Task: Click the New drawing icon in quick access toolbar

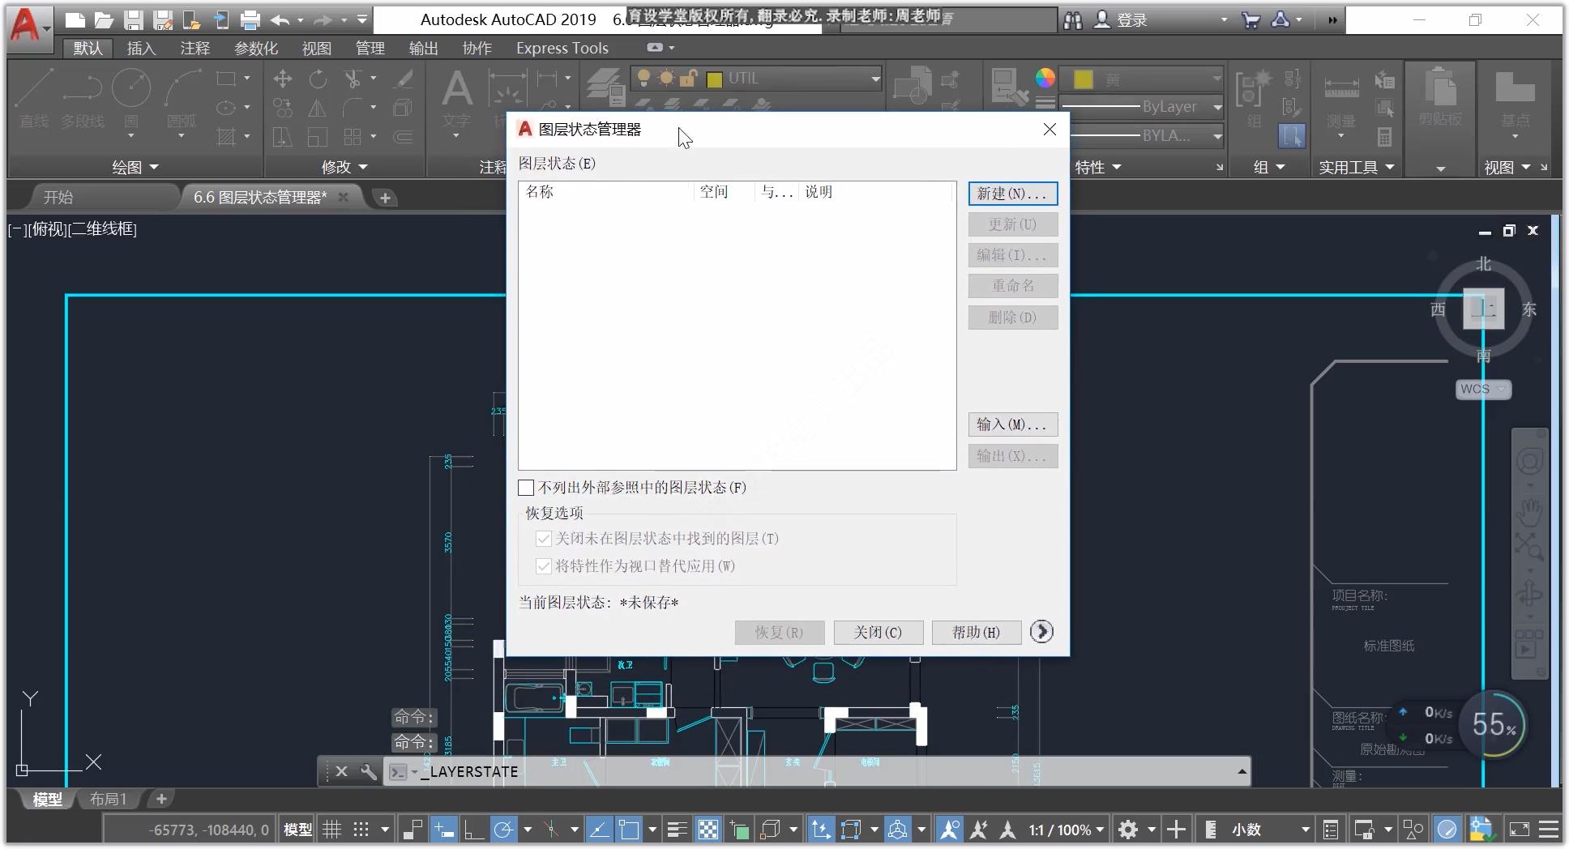Action: pyautogui.click(x=75, y=19)
